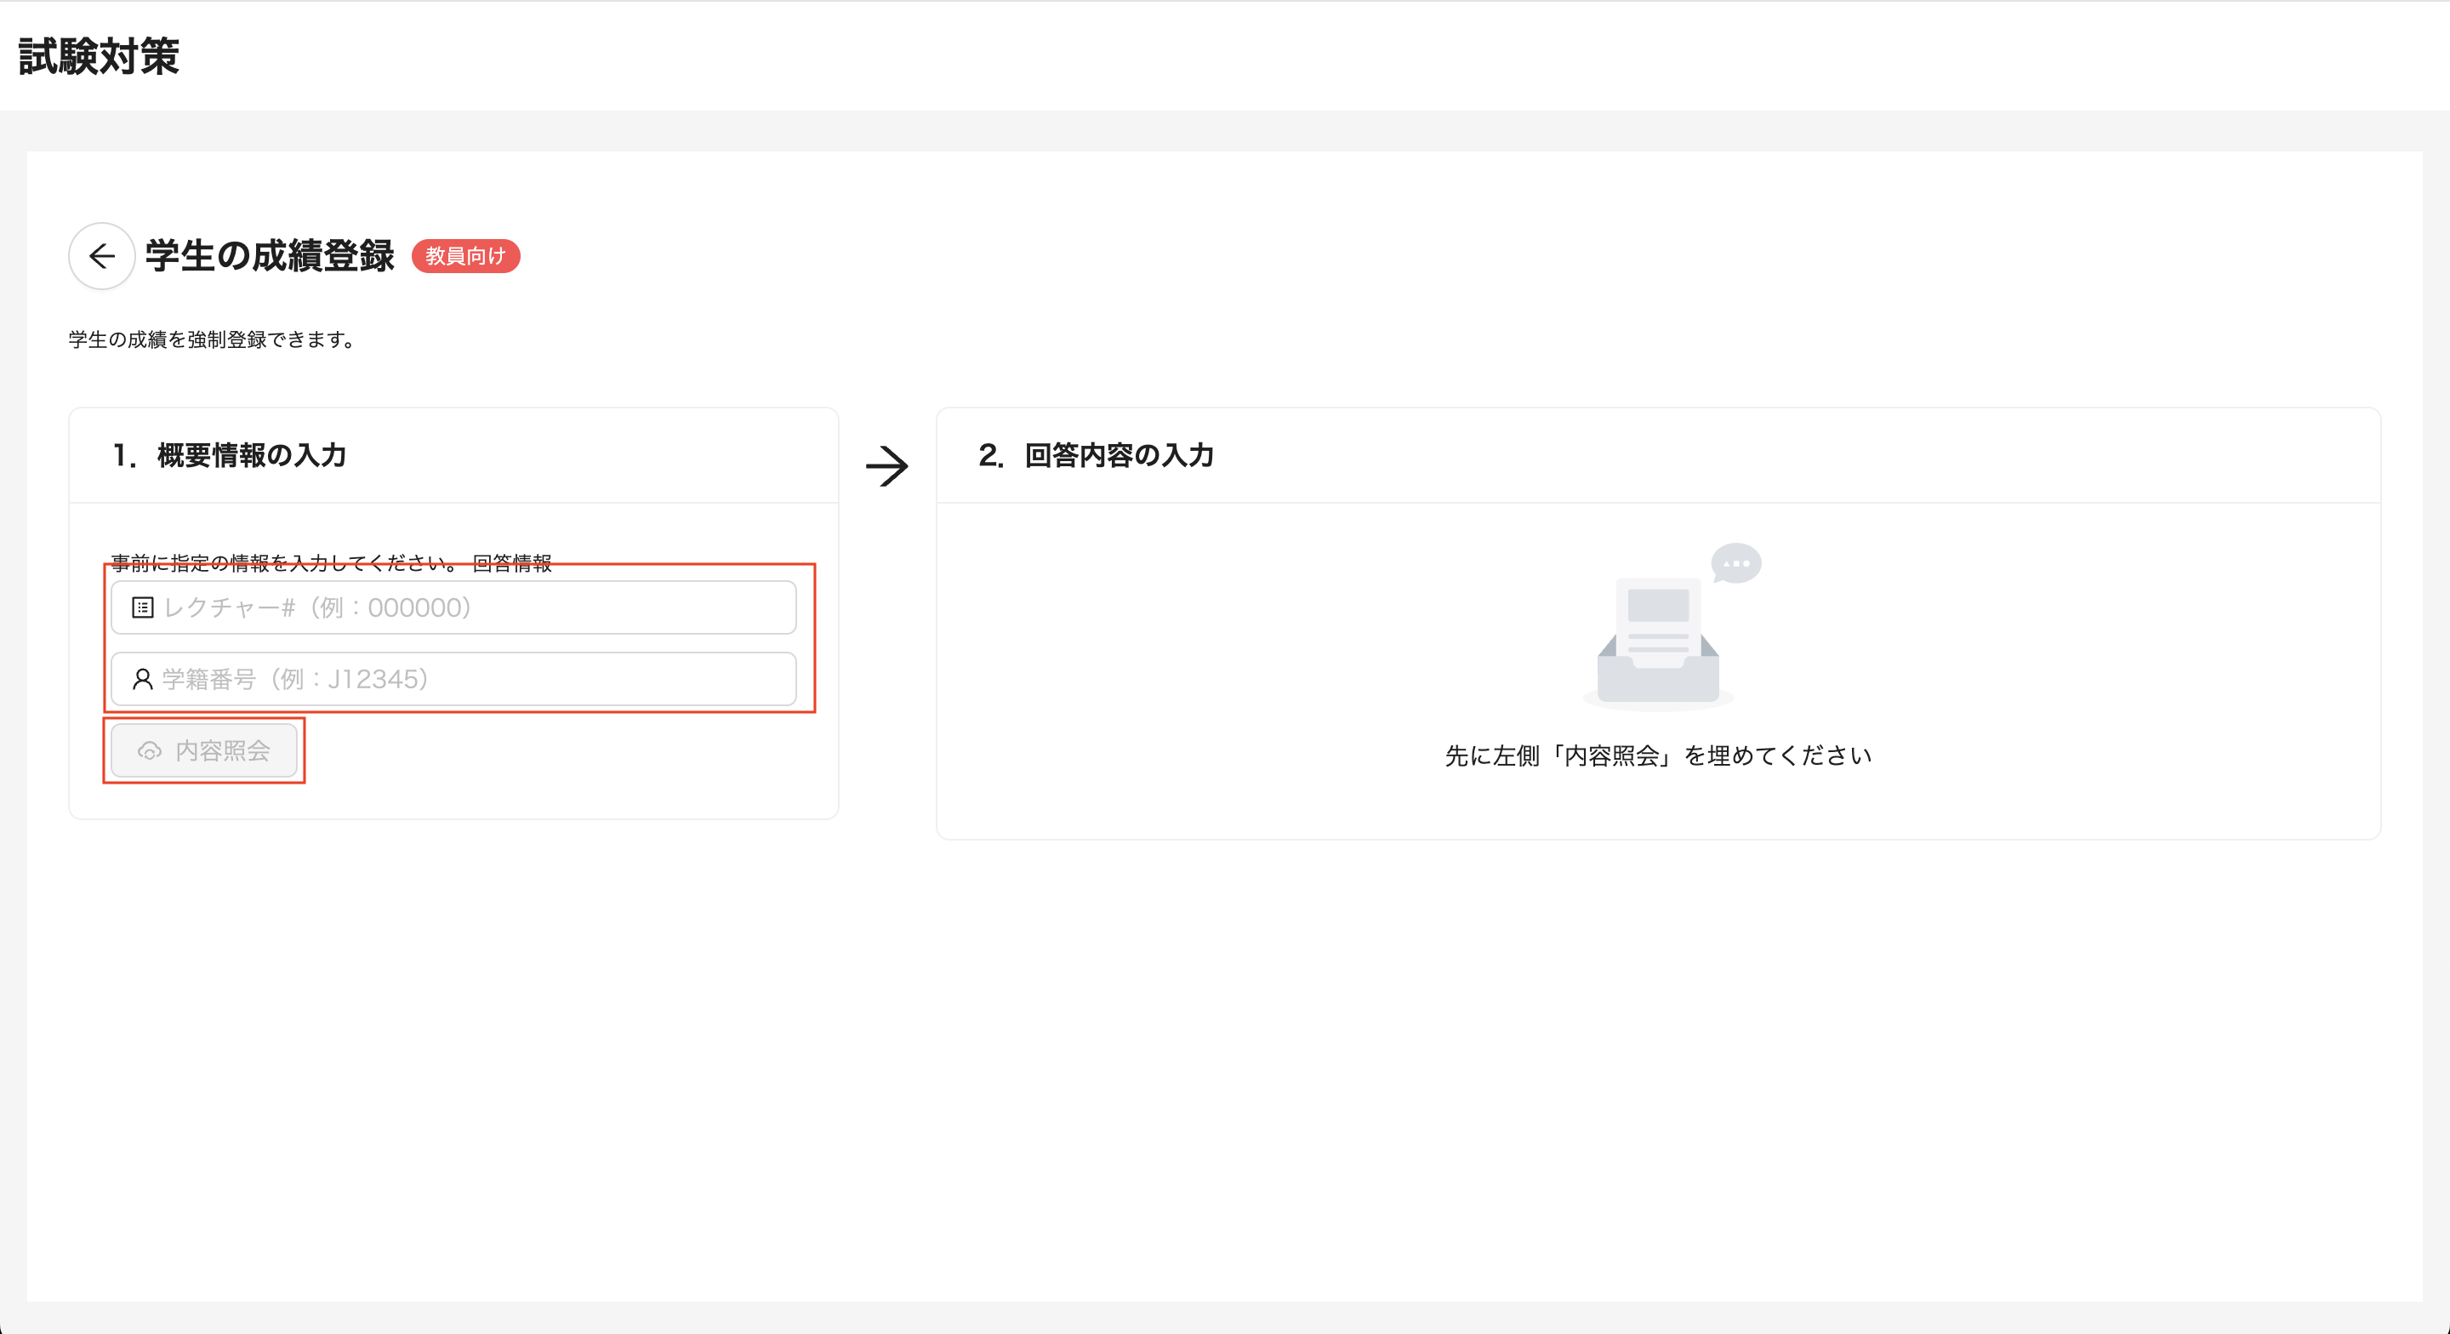Screen dimensions: 2450x1334
Task: Click the right arrow between steps
Action: coord(886,466)
